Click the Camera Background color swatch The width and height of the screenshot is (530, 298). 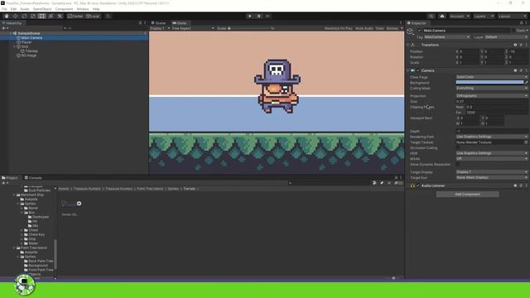click(x=489, y=83)
